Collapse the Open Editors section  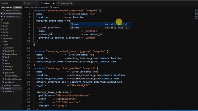coord(6,7)
